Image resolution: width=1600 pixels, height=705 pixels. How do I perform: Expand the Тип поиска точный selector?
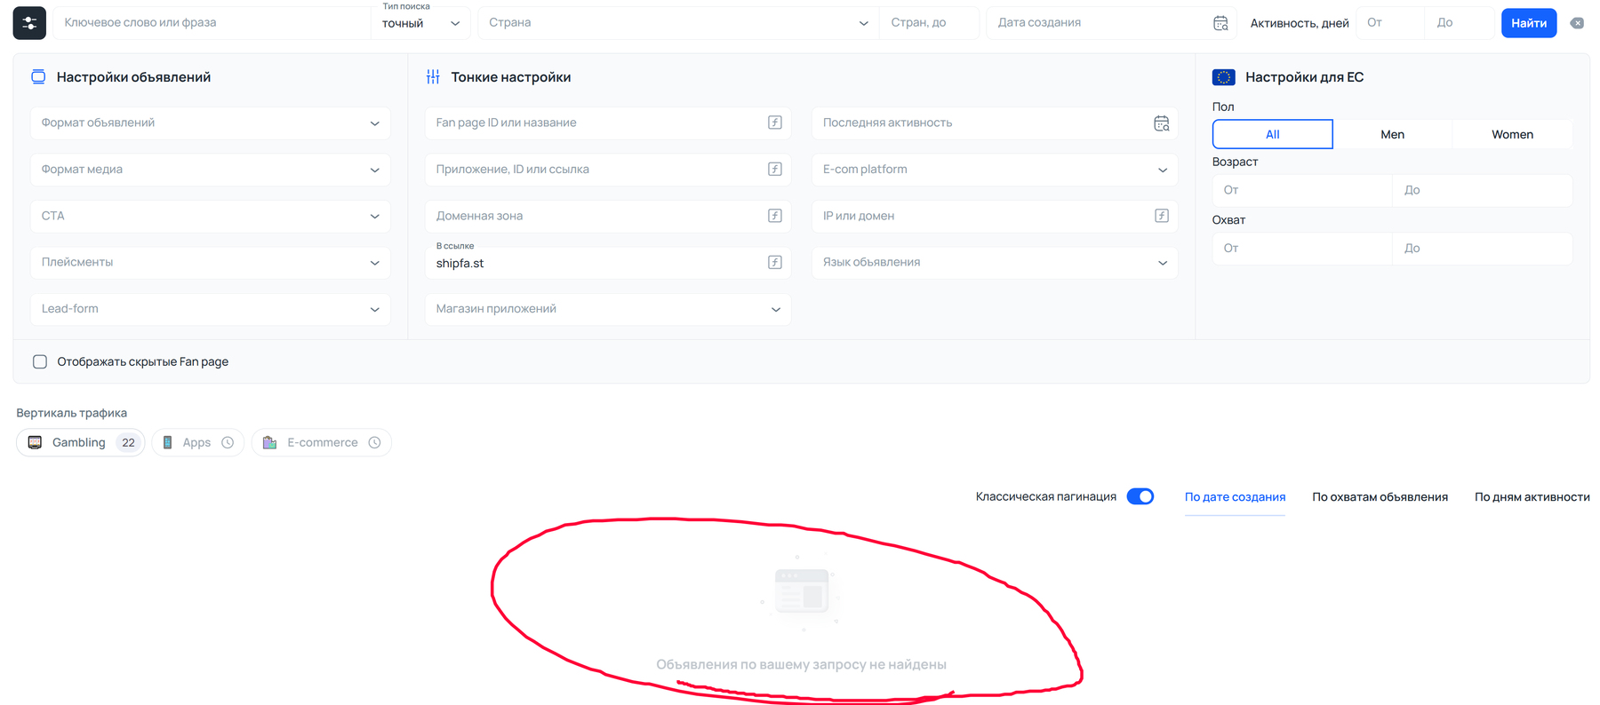420,23
